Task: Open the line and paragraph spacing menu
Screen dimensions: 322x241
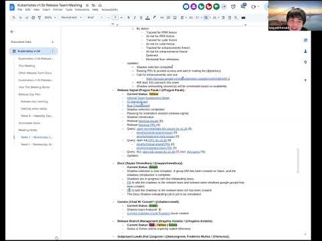Action: coord(191,17)
